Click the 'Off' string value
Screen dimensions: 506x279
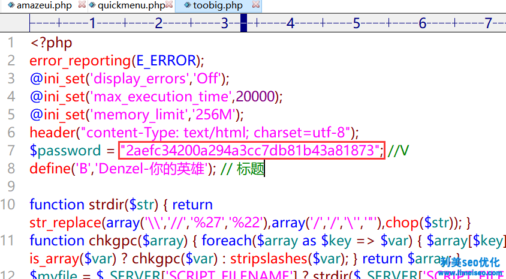coord(208,79)
